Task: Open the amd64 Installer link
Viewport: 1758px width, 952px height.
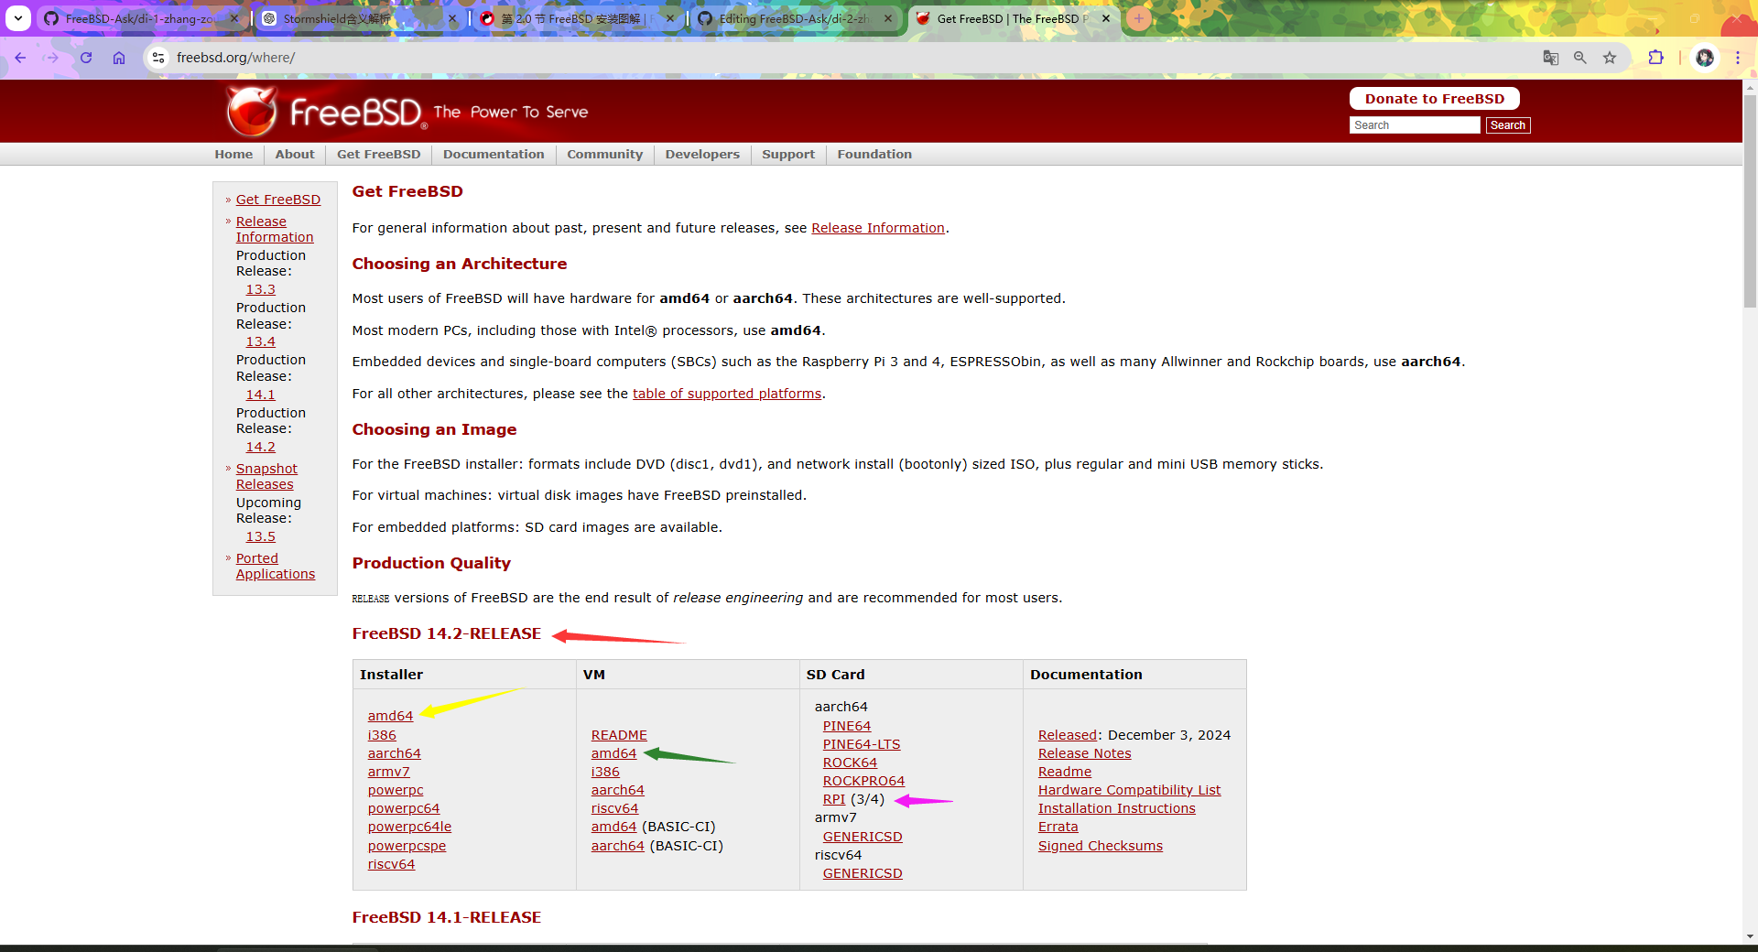Action: tap(390, 716)
